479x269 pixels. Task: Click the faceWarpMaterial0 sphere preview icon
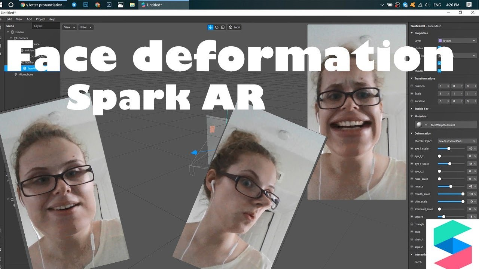[x=419, y=125]
